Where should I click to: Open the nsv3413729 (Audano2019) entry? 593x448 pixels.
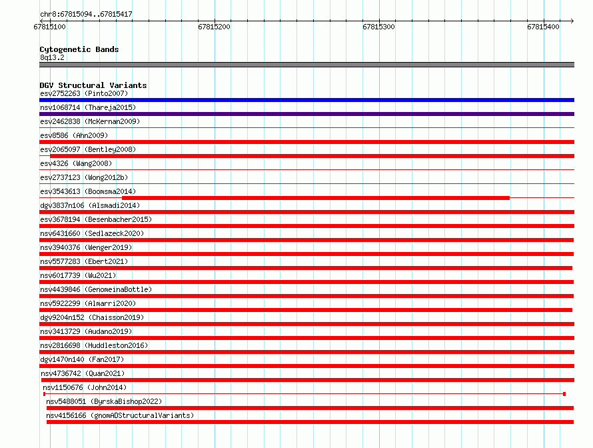(86, 331)
